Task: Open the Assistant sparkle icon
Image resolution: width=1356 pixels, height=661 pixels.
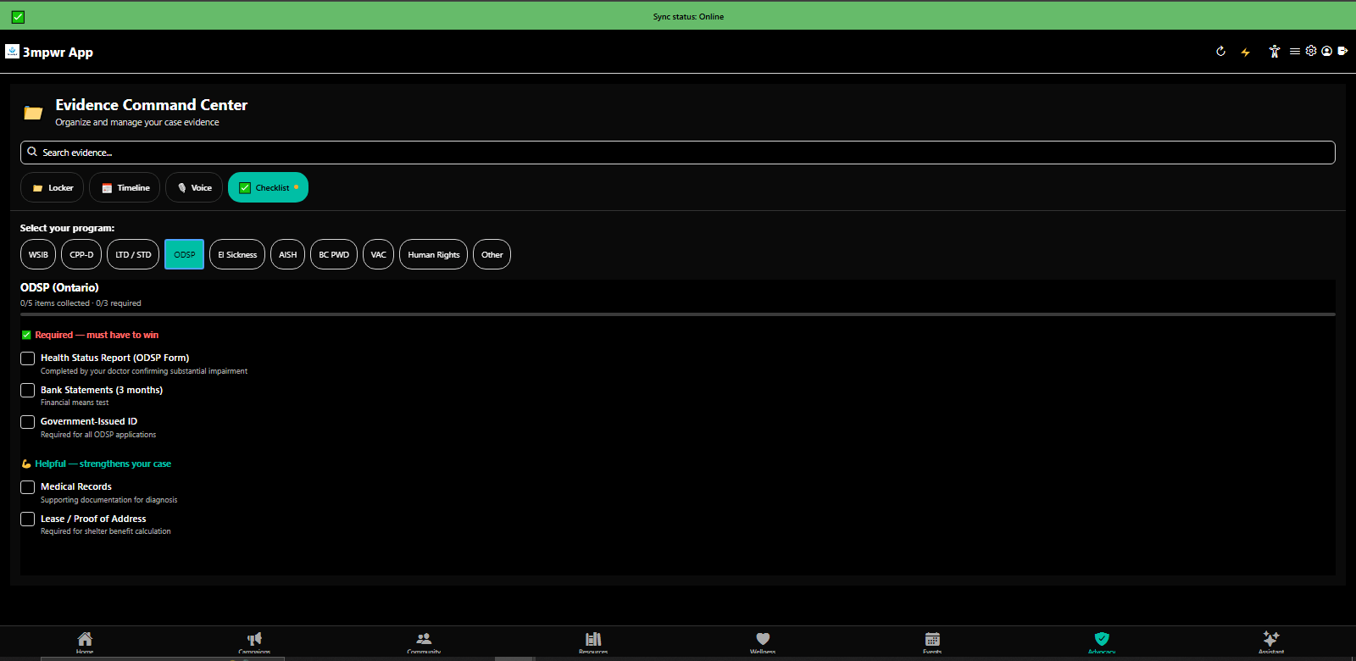Action: (1270, 641)
